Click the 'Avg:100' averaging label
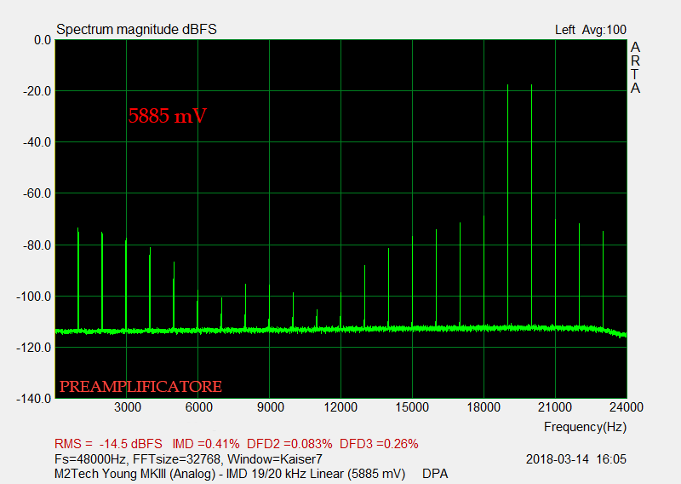The width and height of the screenshot is (681, 484). click(604, 30)
